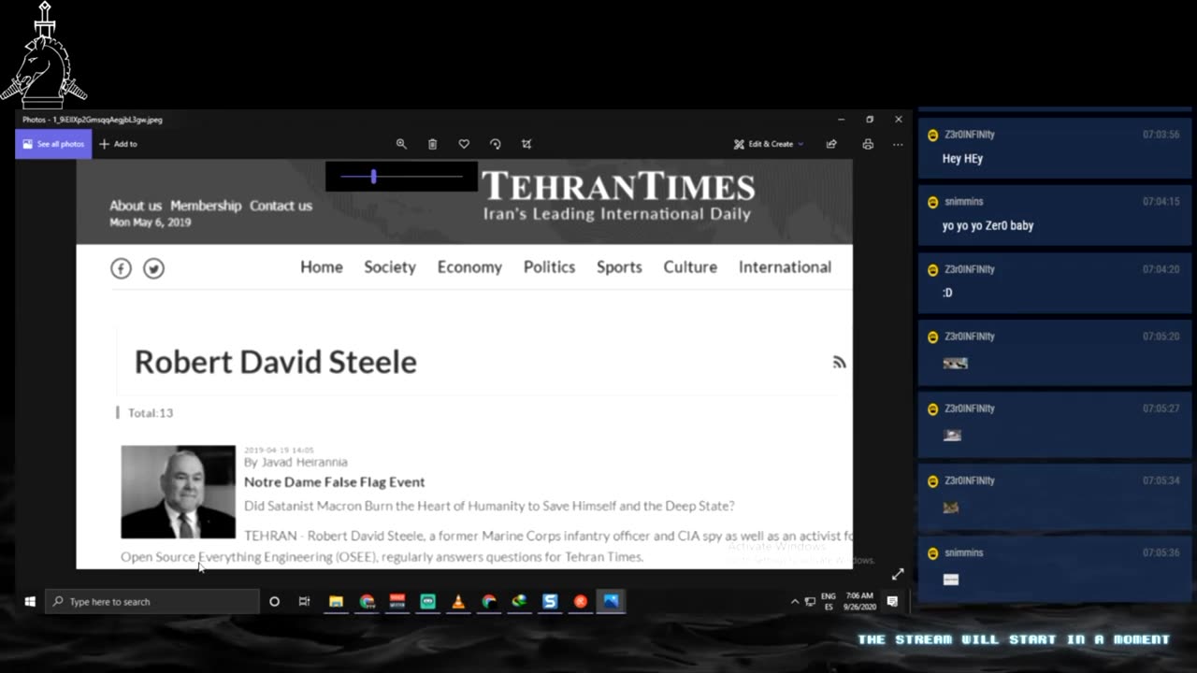Click the Type here to search box
The image size is (1197, 673).
pyautogui.click(x=152, y=602)
